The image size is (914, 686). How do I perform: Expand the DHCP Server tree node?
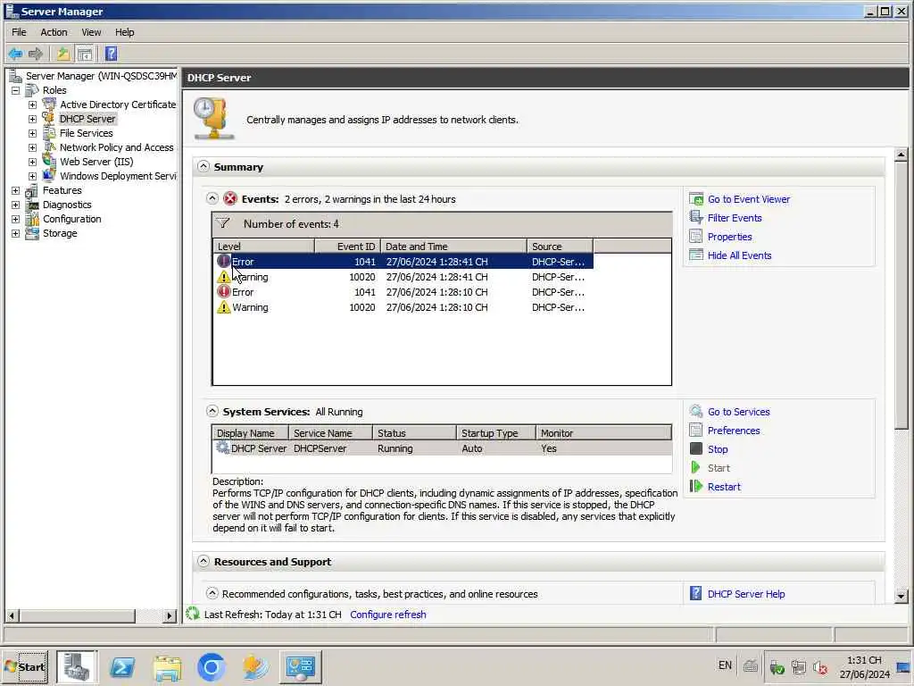click(33, 119)
